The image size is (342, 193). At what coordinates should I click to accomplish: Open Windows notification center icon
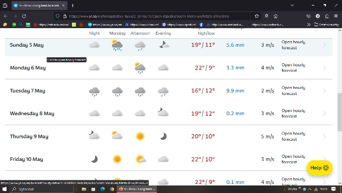(333, 189)
